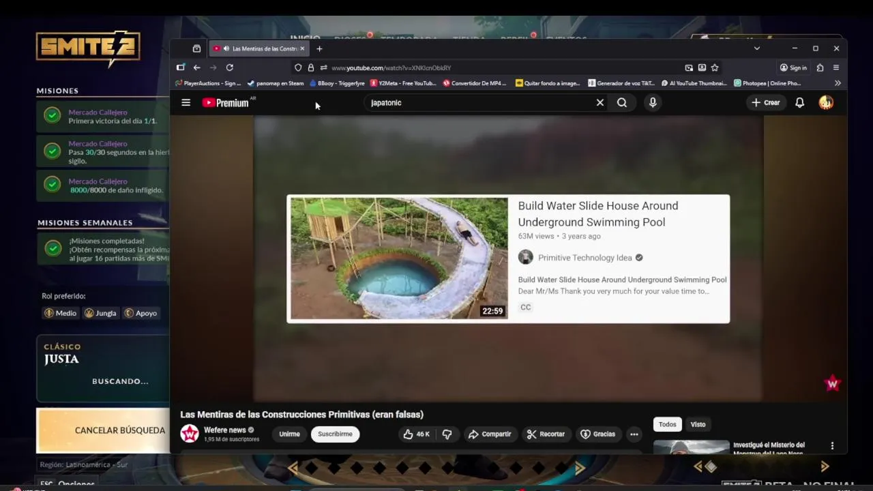Open YouTube notifications bell
Screen dimensions: 873x491
pyautogui.click(x=799, y=103)
